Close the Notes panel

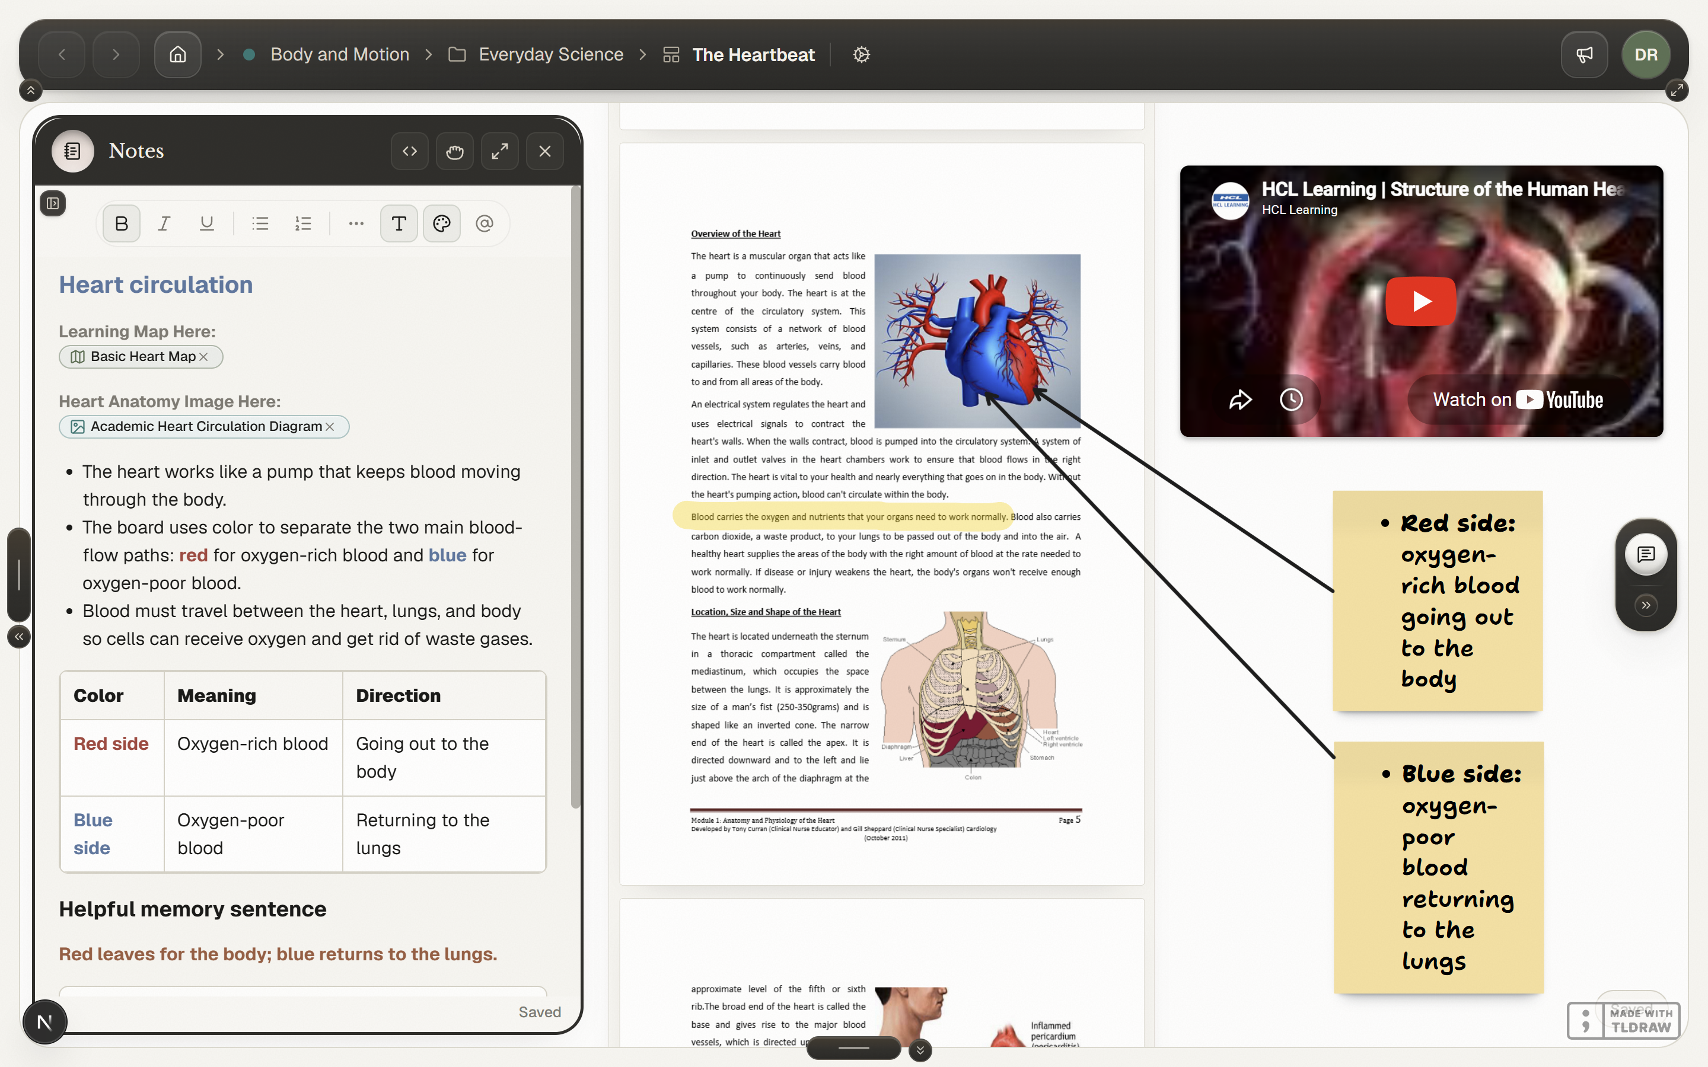pyautogui.click(x=545, y=151)
